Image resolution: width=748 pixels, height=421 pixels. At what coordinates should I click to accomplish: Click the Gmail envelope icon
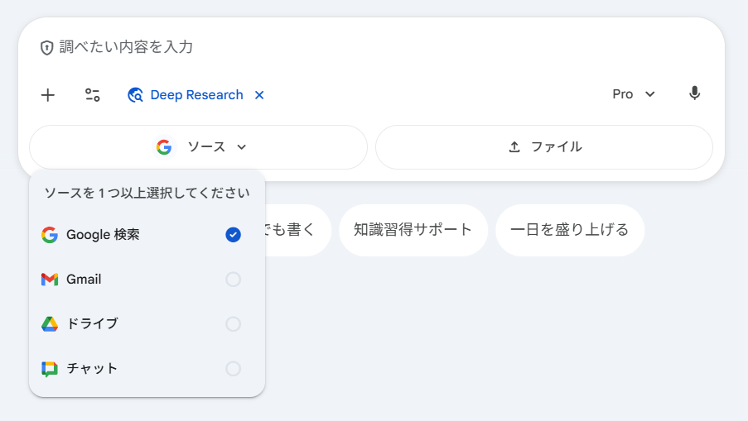tap(50, 280)
